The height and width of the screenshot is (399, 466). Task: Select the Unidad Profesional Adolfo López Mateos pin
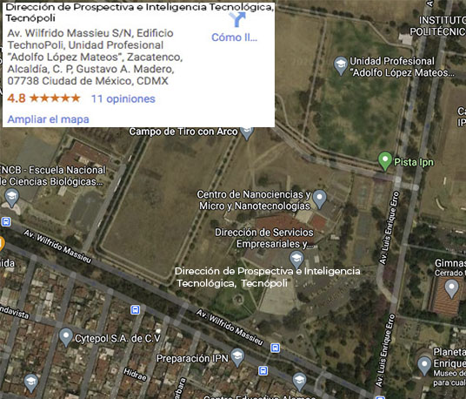[341, 65]
